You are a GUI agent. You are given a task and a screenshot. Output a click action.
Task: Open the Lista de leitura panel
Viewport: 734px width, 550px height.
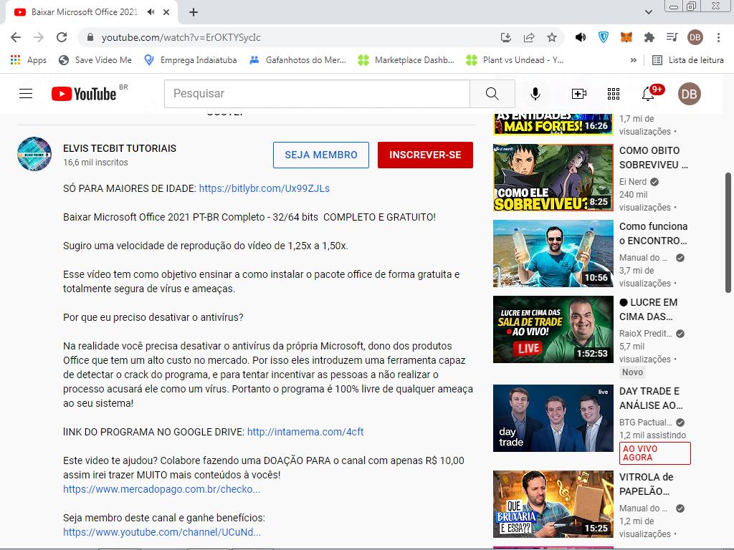point(687,60)
